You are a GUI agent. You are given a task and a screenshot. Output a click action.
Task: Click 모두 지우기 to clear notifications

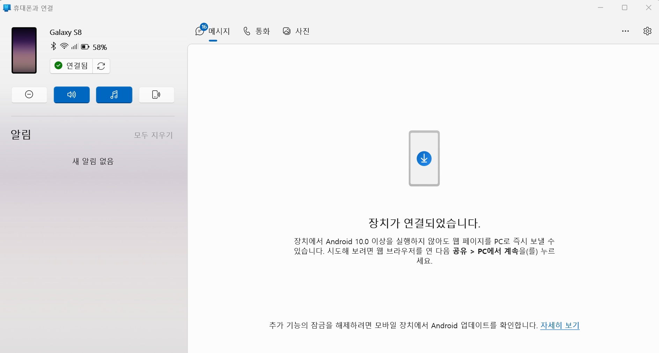153,135
